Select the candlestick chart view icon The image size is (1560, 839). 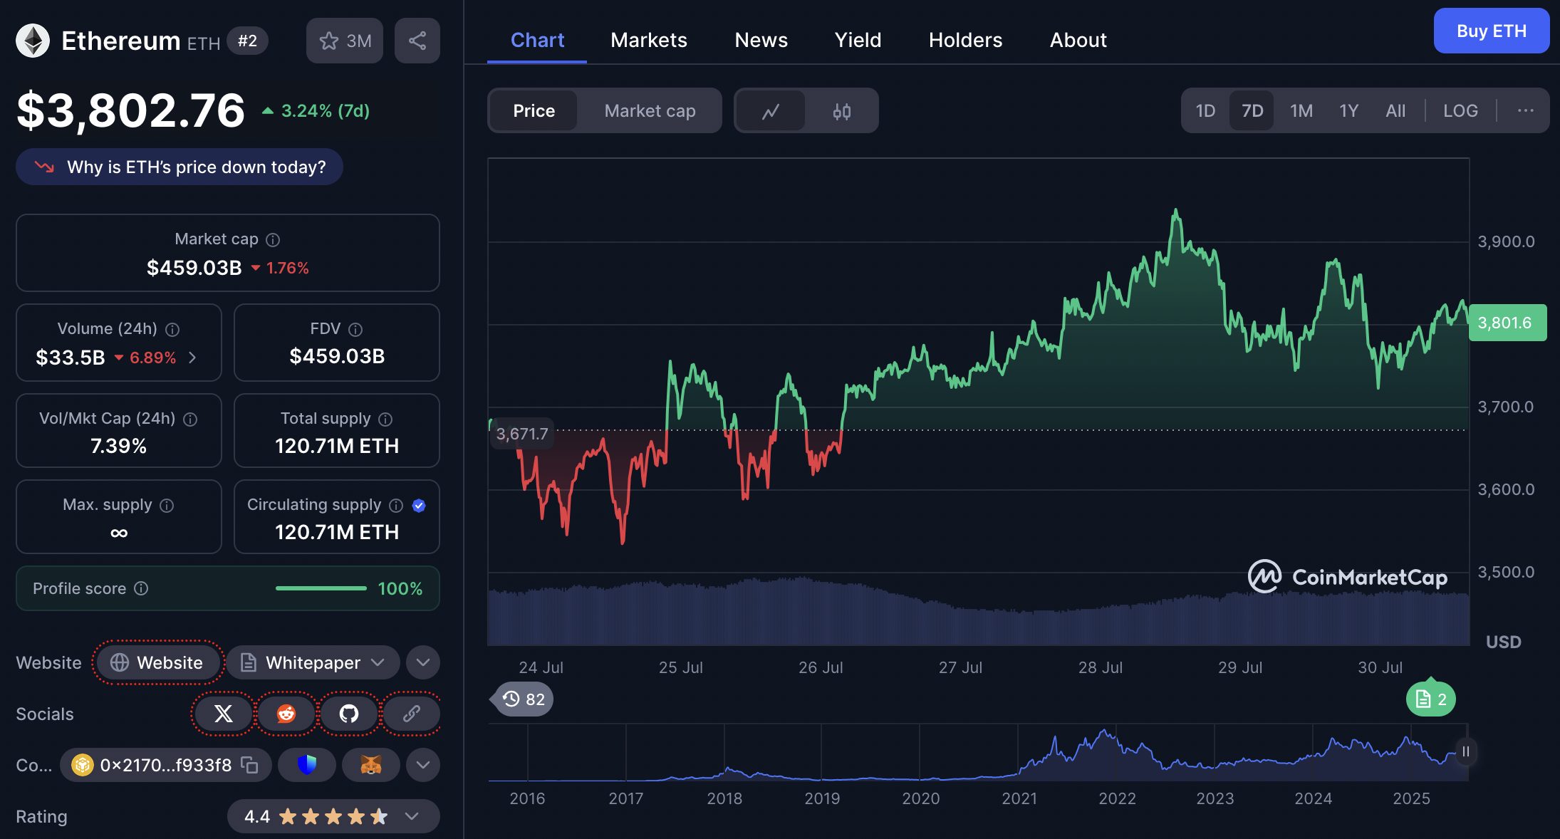[x=841, y=111]
